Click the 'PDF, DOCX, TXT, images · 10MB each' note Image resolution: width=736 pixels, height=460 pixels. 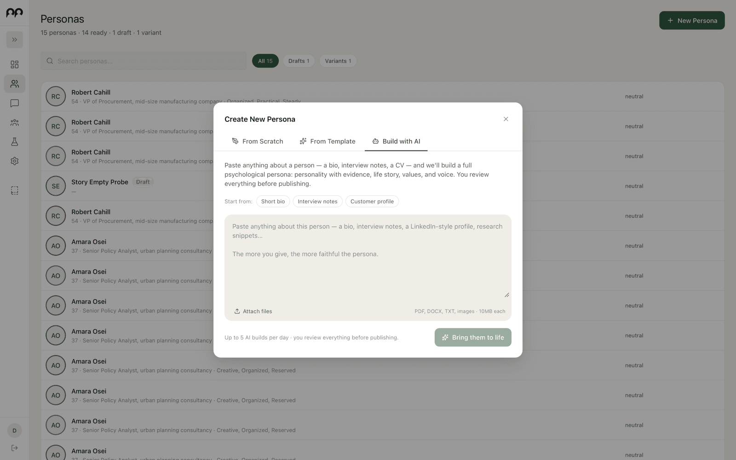460,311
